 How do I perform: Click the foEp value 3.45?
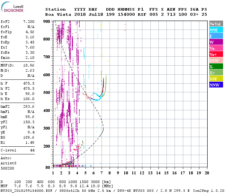pyautogui.click(x=30, y=42)
